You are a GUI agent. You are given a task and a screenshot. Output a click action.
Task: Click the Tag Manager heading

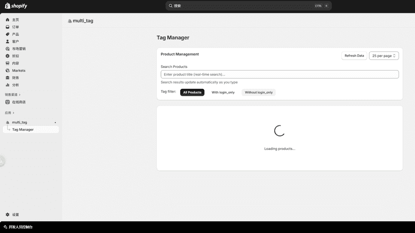(173, 38)
